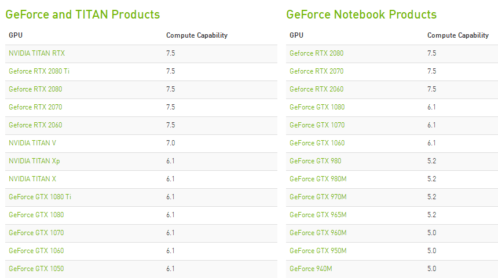Viewport: 498px width, 278px height.
Task: Select the GeForce GTX 970M link
Action: 318,197
